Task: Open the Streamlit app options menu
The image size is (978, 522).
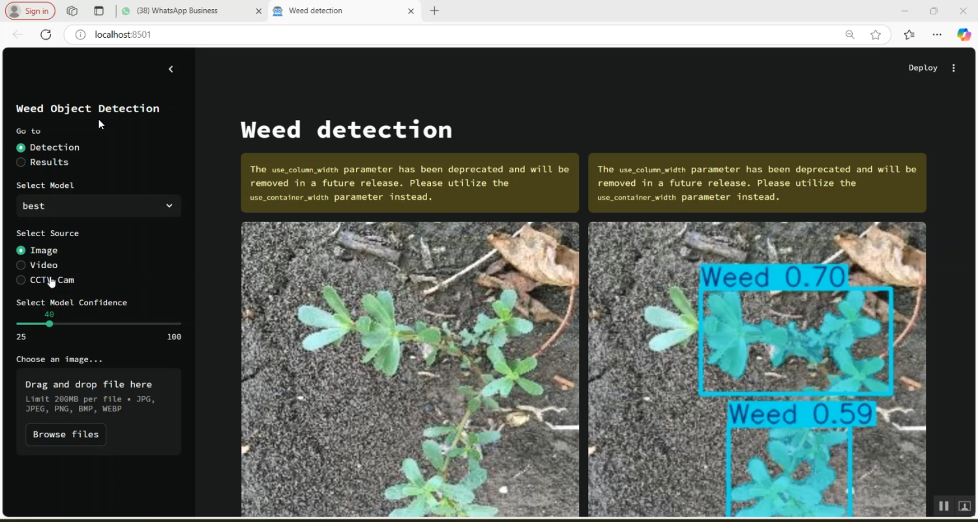Action: (953, 67)
